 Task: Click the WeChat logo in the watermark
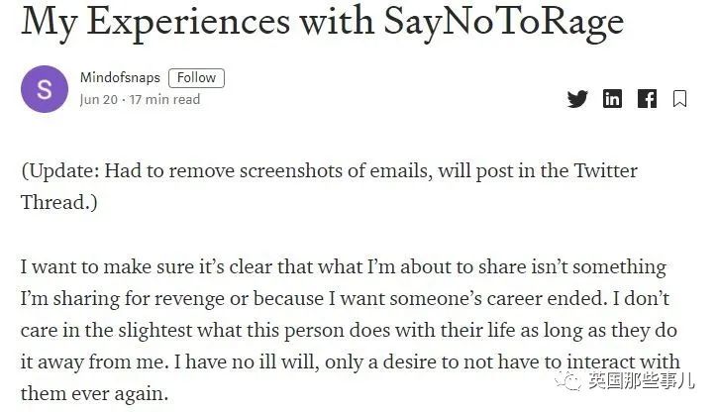[568, 380]
